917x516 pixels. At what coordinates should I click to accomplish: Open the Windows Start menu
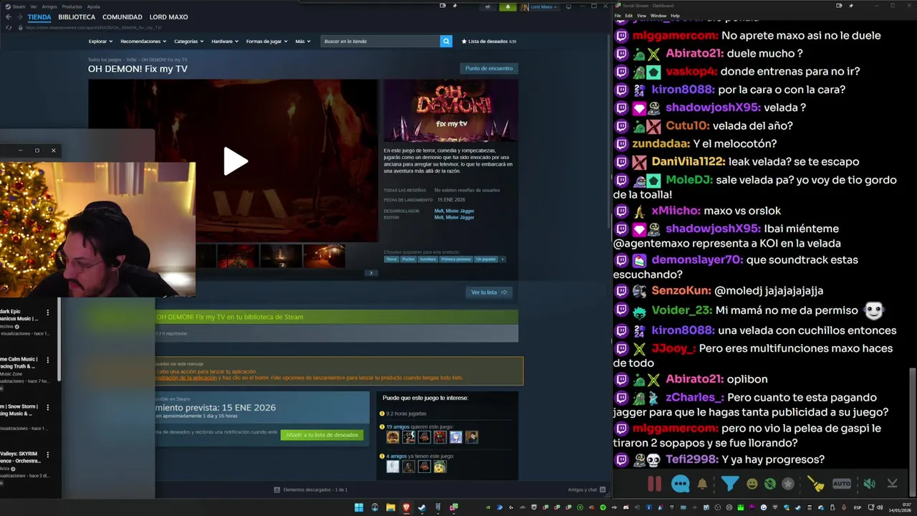coord(359,507)
